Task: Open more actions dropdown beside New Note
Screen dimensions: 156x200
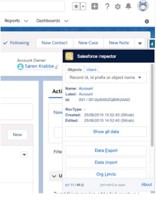Action: pos(140,43)
